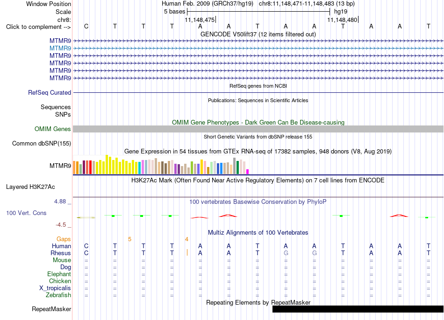Click the Sequences track label
Screen dimensions: 444x320
[56, 107]
